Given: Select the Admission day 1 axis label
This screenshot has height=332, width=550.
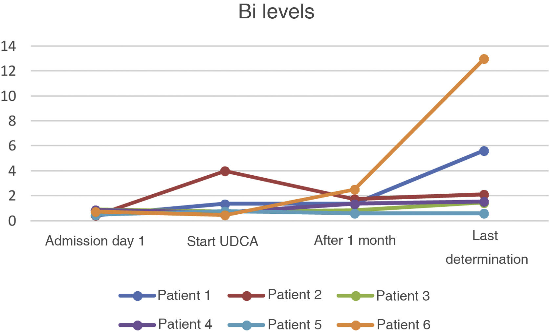Looking at the screenshot, I should tap(95, 241).
